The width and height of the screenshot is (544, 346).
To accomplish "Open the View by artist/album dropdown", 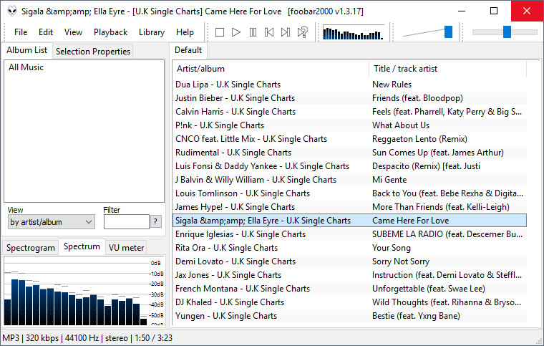I will click(x=50, y=222).
